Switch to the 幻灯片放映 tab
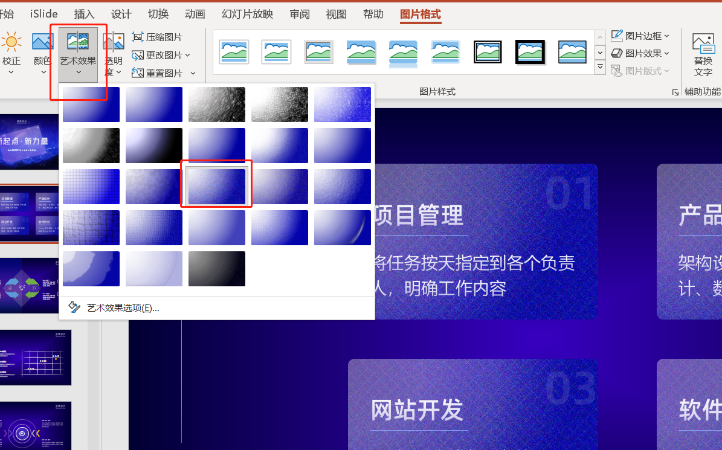The image size is (722, 450). [247, 14]
